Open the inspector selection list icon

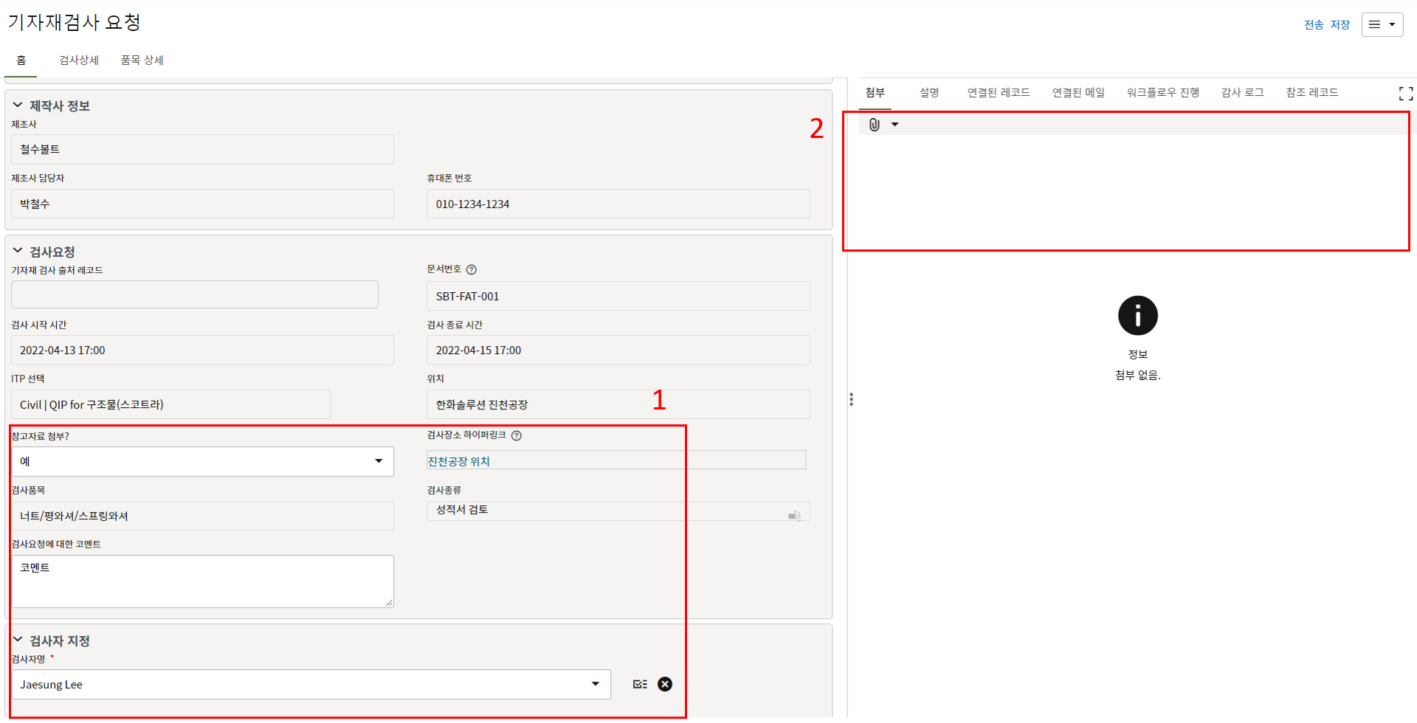(640, 685)
